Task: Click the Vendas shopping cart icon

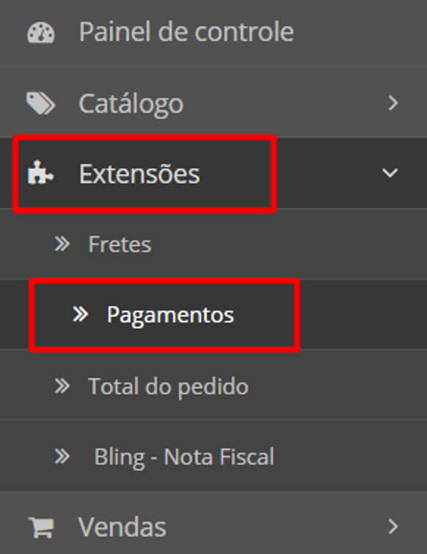Action: click(x=41, y=527)
